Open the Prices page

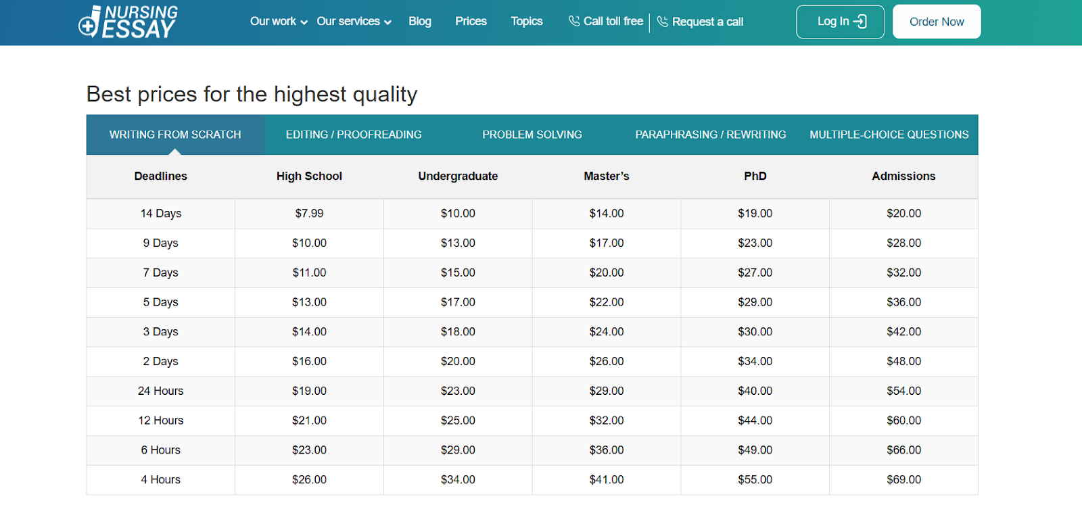point(471,22)
